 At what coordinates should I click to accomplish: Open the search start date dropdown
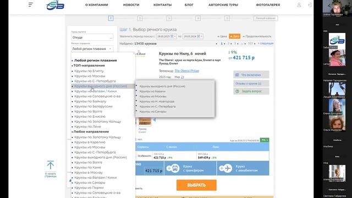click(166, 36)
